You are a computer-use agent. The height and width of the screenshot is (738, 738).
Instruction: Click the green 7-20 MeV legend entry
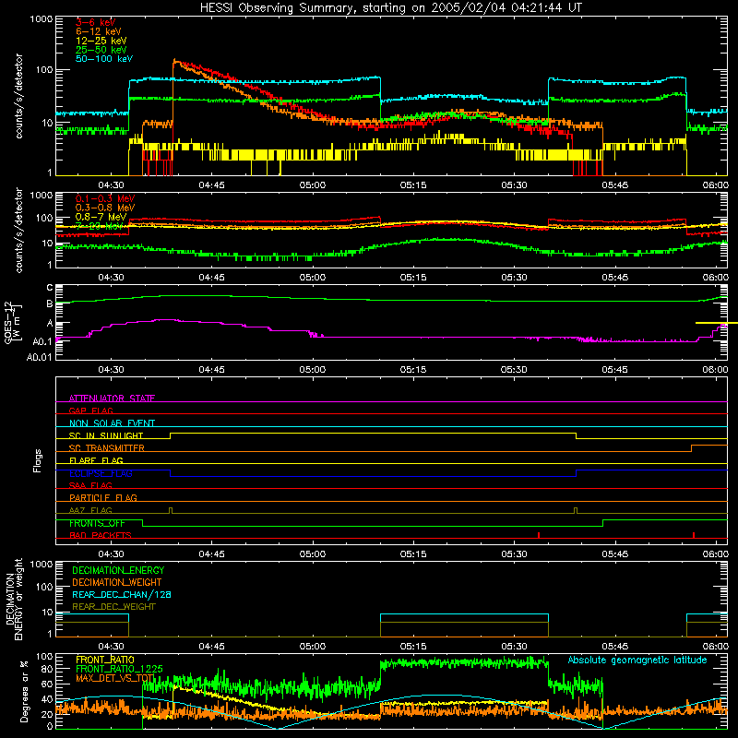(x=100, y=226)
